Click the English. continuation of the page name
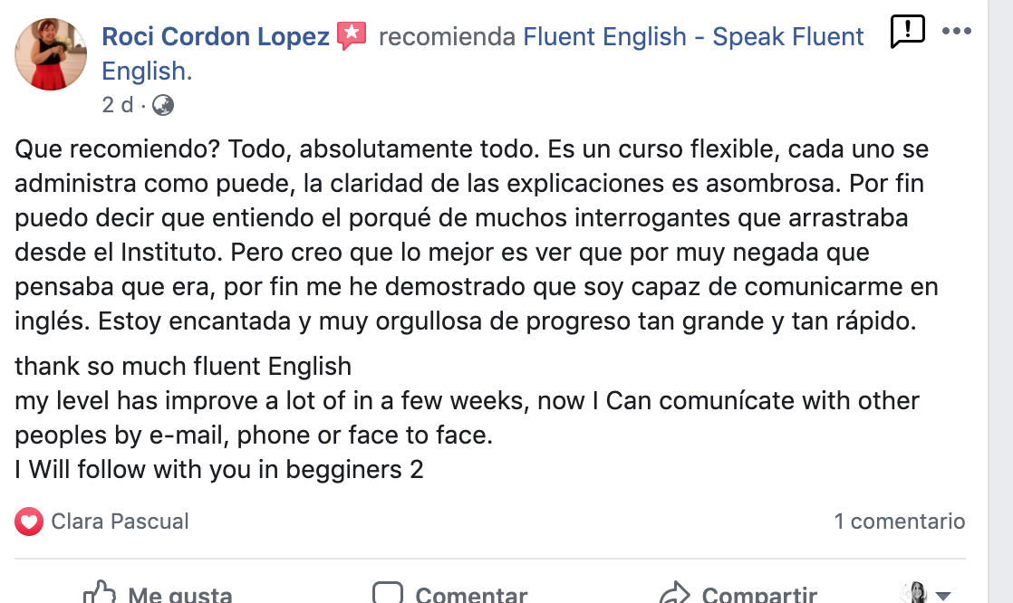 (148, 71)
